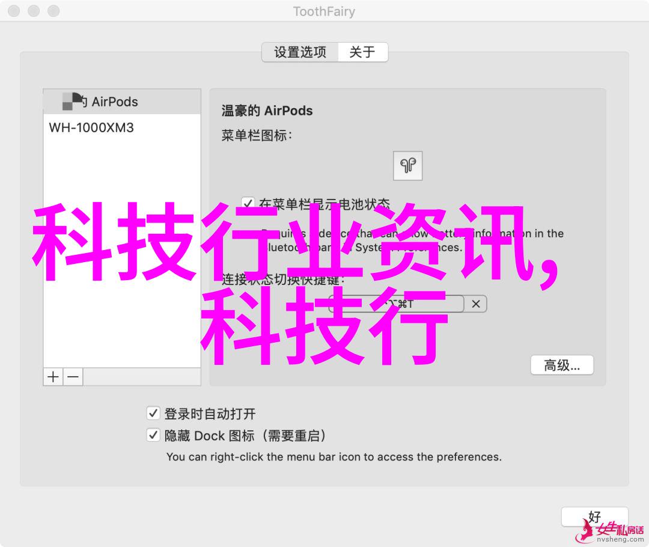Toggle 隐藏 Dock 图标 checkbox
Screen dimensions: 649x547
(x=153, y=435)
